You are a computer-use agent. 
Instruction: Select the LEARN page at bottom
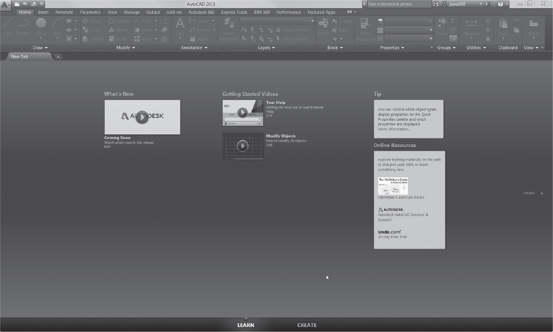coord(246,325)
